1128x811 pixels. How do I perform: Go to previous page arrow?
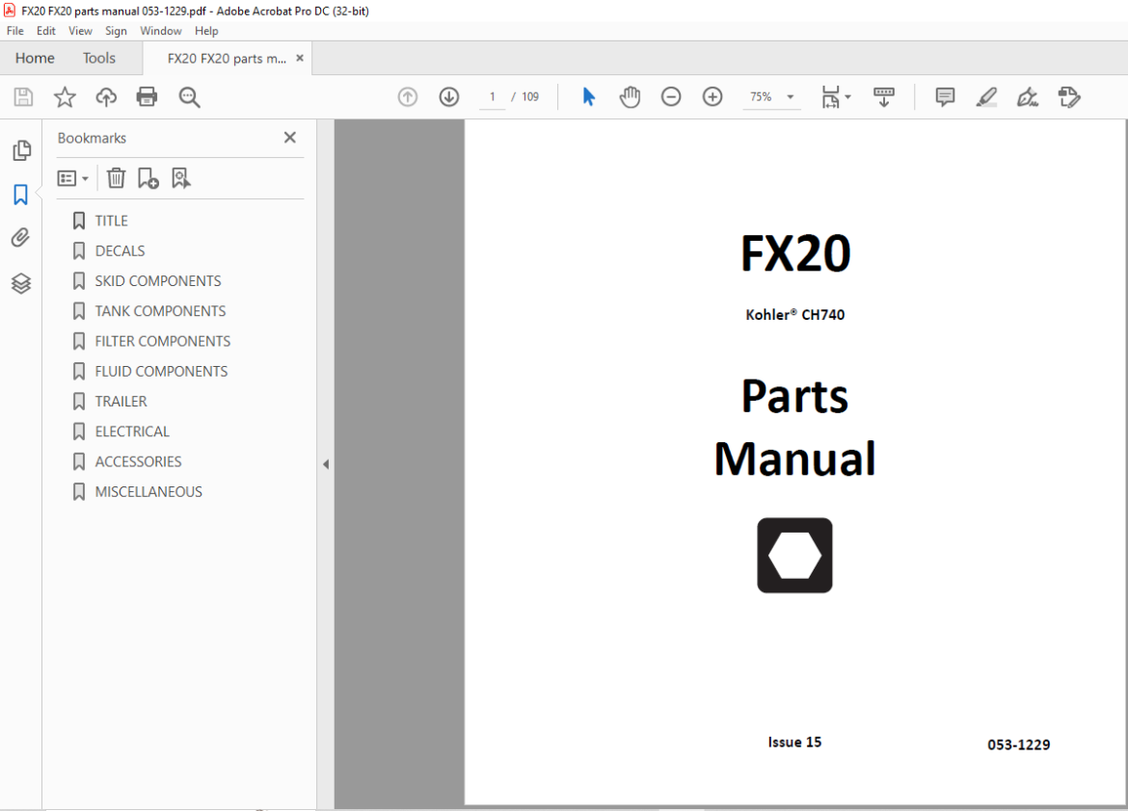[408, 97]
